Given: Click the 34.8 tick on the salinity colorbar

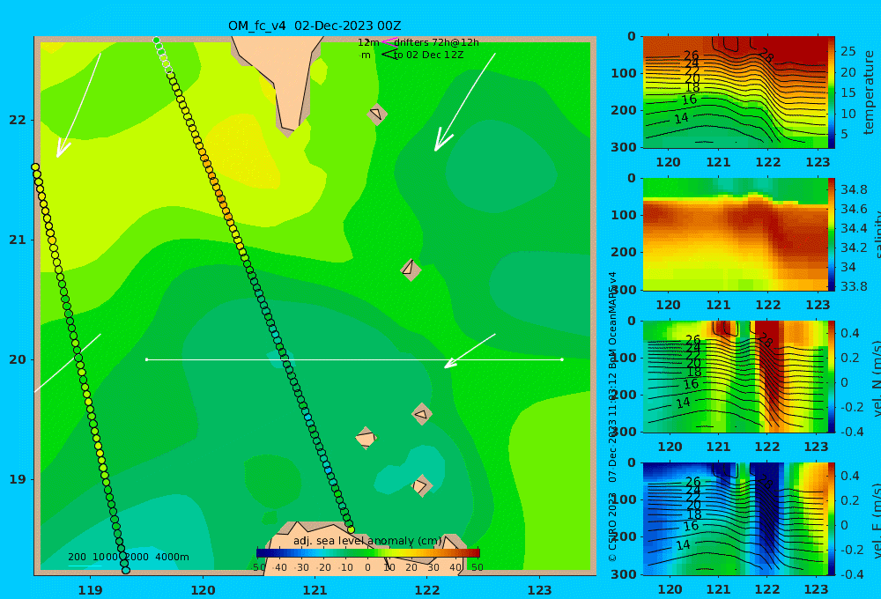Looking at the screenshot, I should (854, 189).
